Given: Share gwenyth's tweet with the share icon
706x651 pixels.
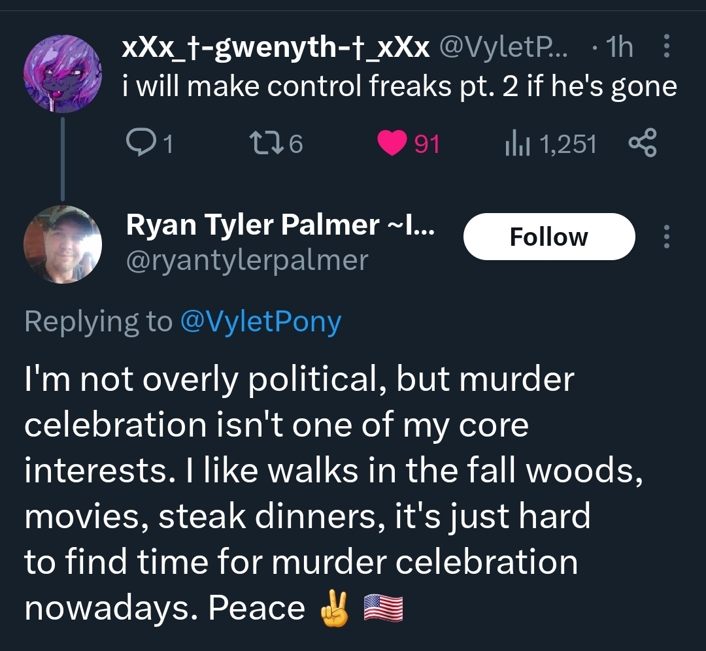Looking at the screenshot, I should (x=641, y=144).
